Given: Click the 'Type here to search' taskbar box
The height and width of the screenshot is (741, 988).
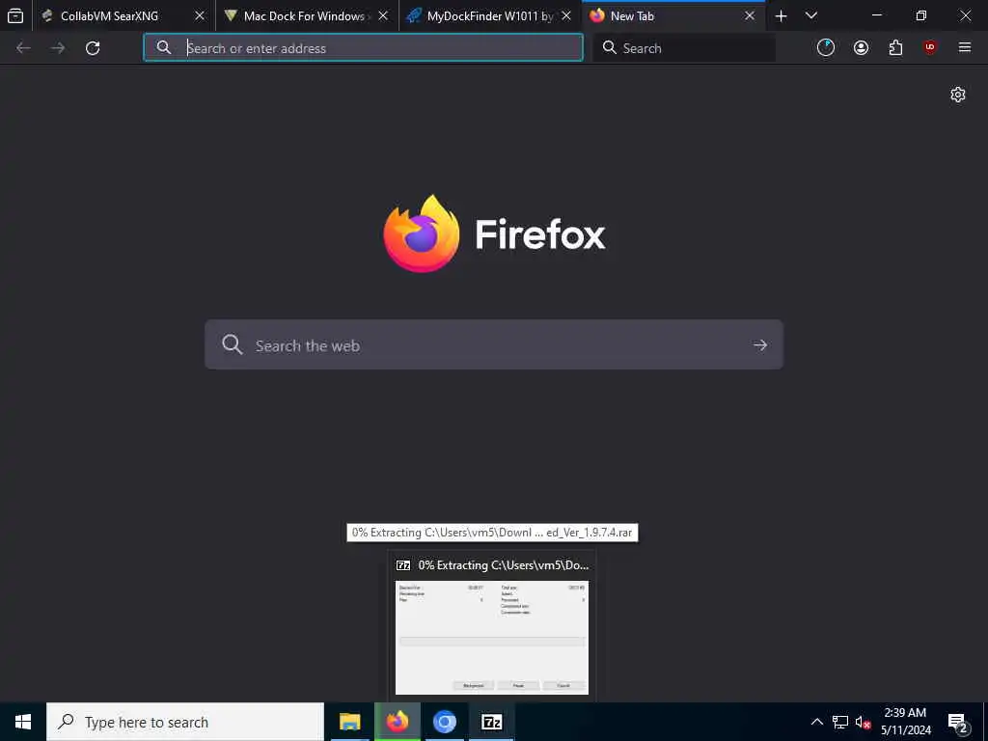Looking at the screenshot, I should 185,722.
